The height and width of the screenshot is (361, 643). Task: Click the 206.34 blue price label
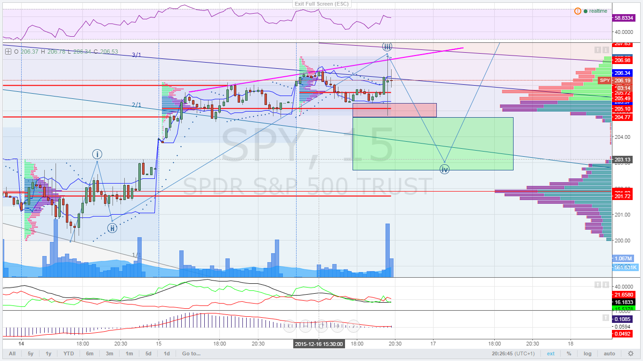tap(622, 73)
